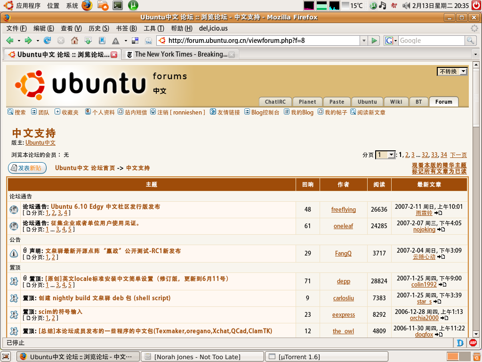Open the trash icon in the bottom panel
482x362 pixels.
click(476, 356)
